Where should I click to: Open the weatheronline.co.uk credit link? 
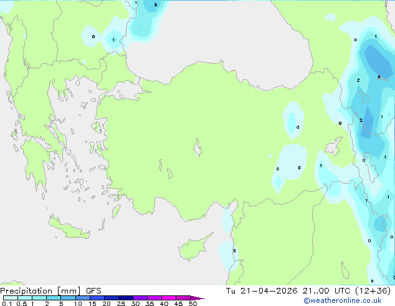coord(343,300)
